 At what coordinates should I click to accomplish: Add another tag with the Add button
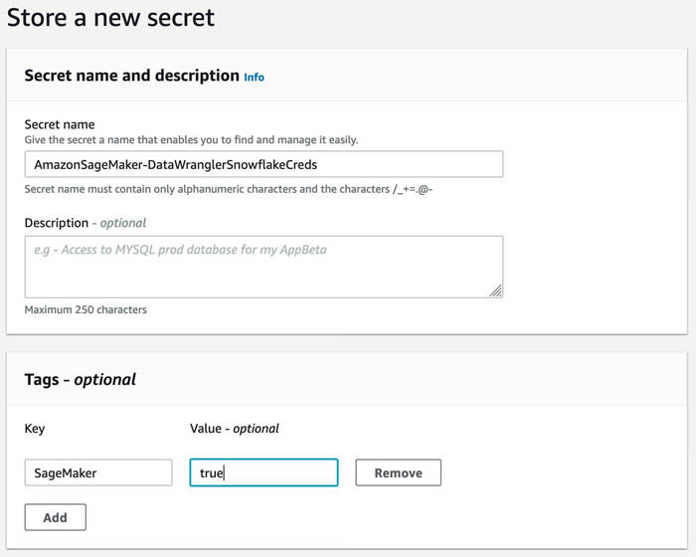tap(55, 517)
